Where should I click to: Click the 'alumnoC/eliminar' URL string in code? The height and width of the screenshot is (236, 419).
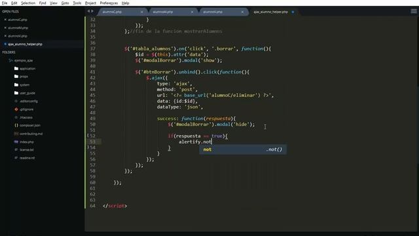(233, 95)
